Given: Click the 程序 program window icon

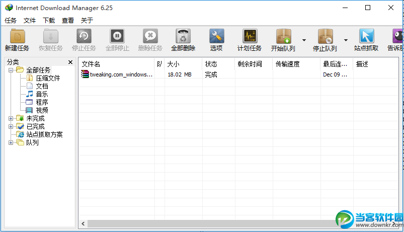Looking at the screenshot, I should [29, 102].
